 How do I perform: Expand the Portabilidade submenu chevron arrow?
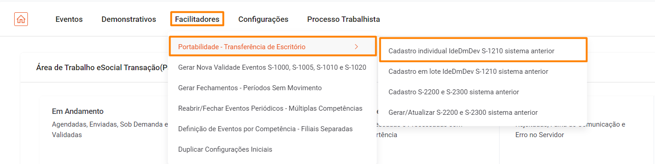(357, 46)
